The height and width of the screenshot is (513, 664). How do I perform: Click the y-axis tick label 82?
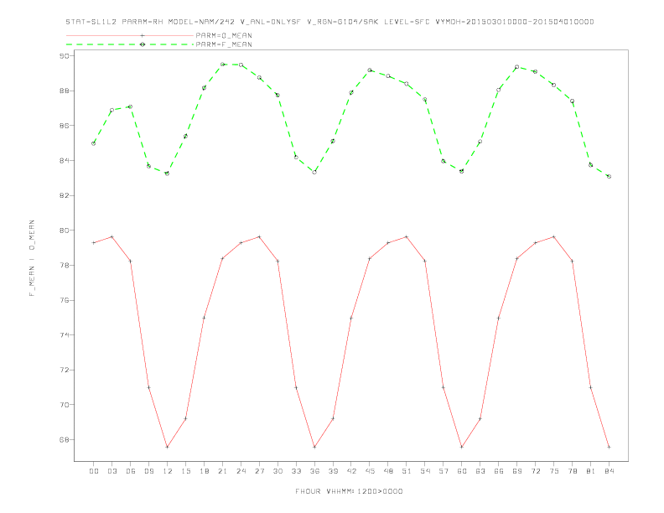click(65, 195)
